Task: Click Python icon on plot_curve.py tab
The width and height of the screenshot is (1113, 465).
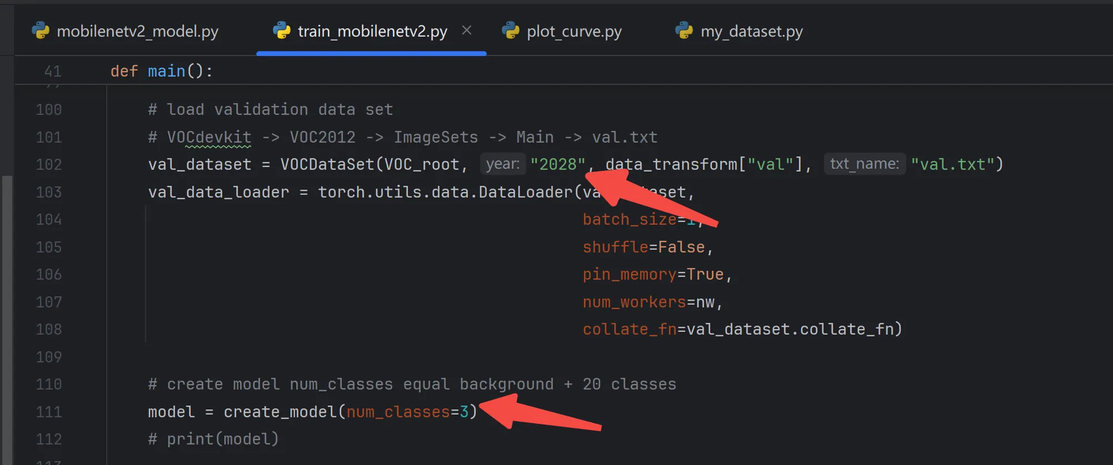Action: [511, 31]
